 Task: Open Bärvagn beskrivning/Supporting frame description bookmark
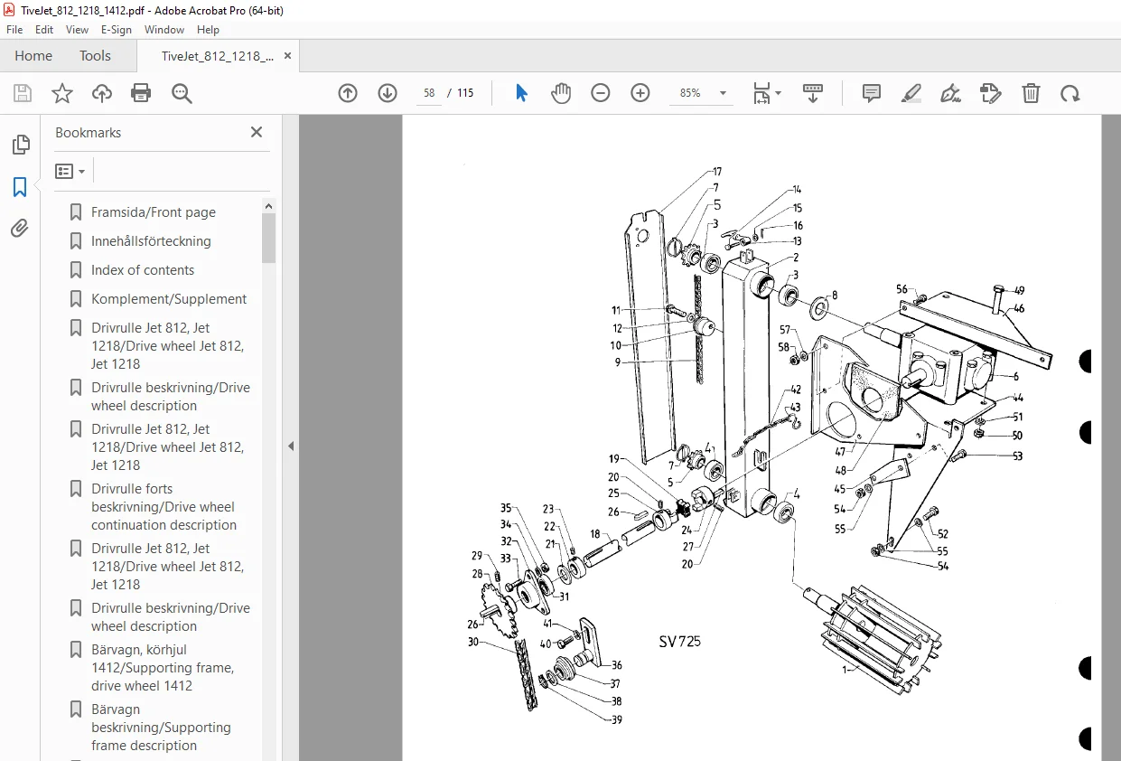[161, 728]
